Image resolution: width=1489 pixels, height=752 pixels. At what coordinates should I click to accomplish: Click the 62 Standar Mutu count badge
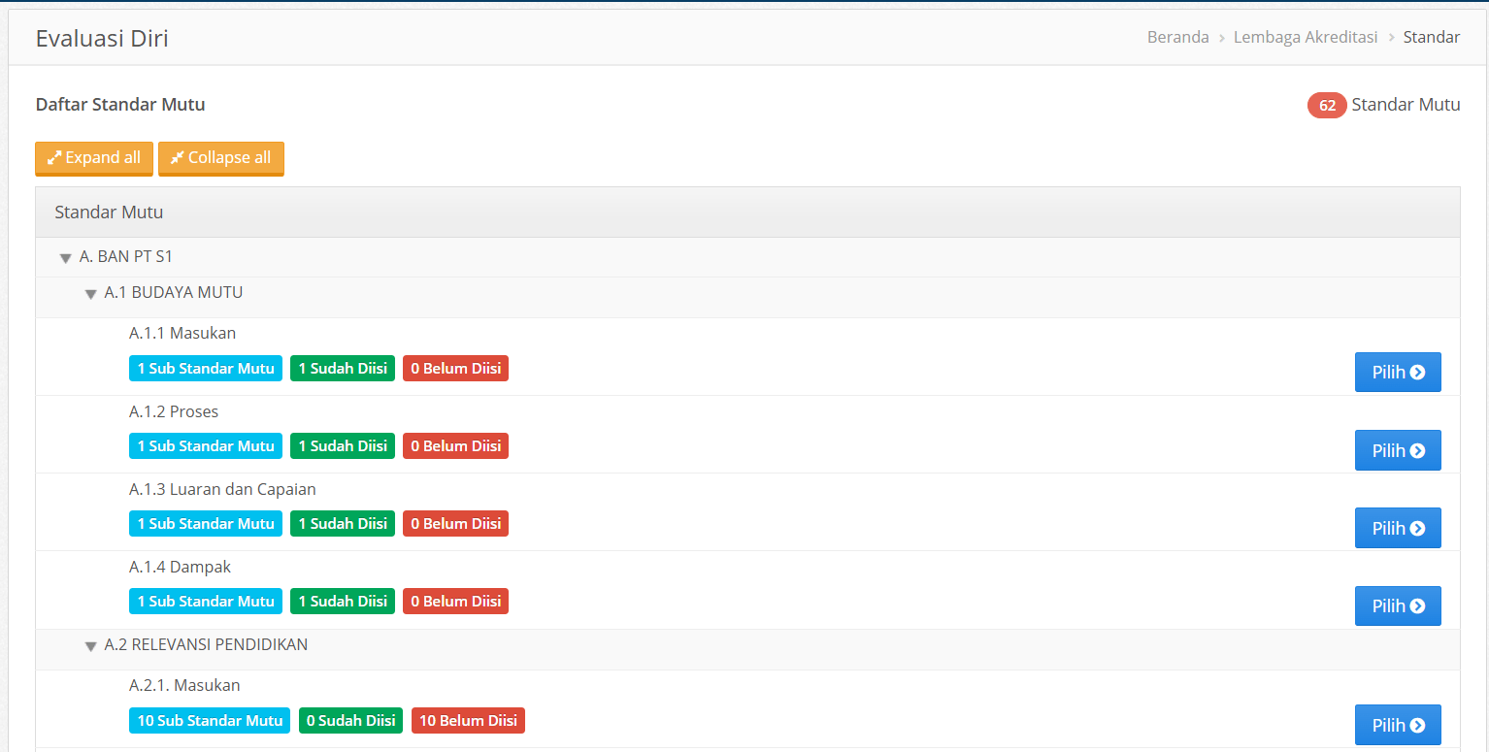(1327, 105)
